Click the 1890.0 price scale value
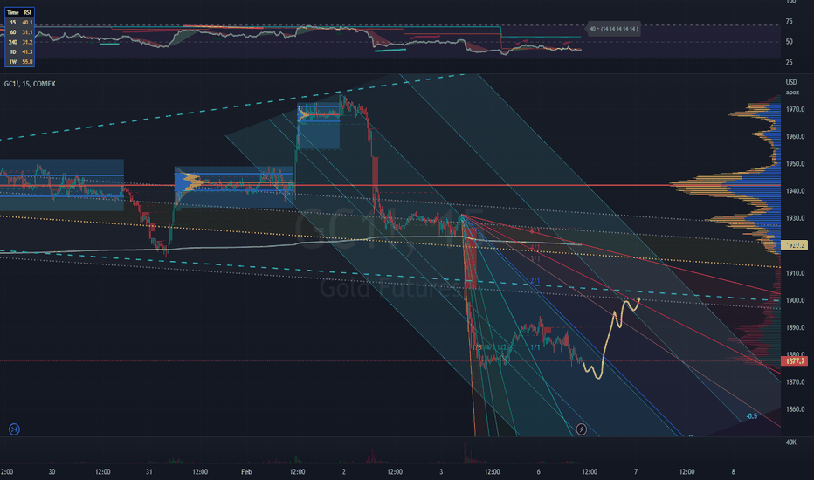 point(796,327)
